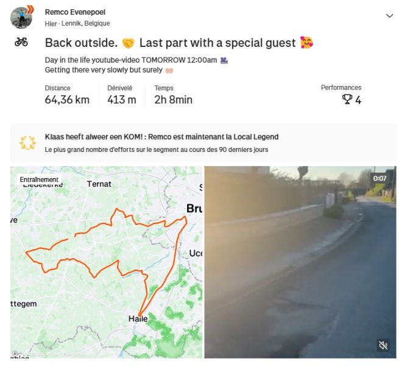
Task: Click the trophy Performances icon
Action: click(347, 99)
